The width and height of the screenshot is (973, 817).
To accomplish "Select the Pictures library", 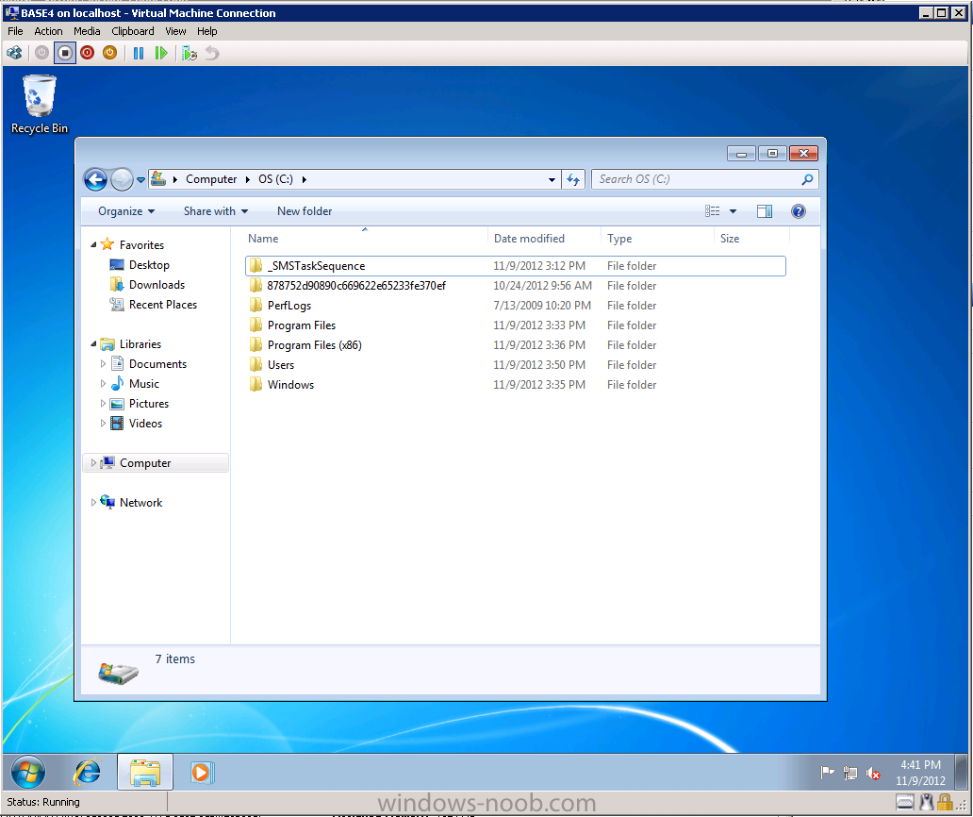I will coord(148,404).
